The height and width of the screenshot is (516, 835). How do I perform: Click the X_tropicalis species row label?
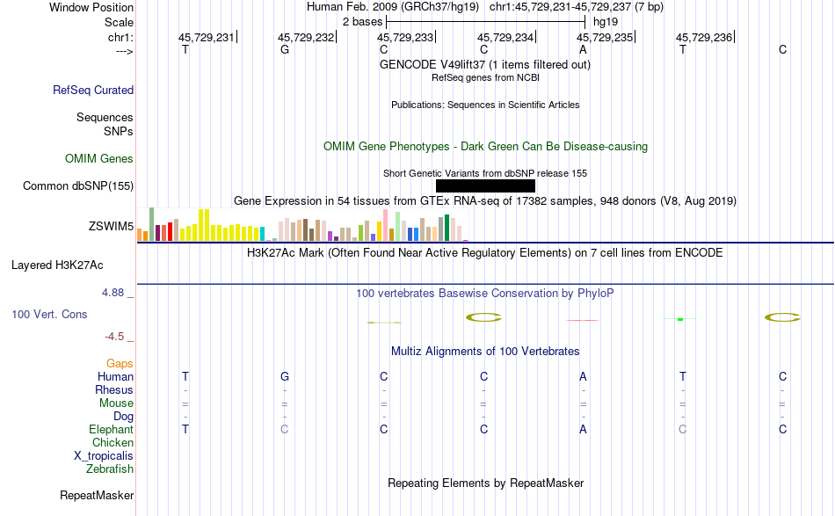click(104, 456)
